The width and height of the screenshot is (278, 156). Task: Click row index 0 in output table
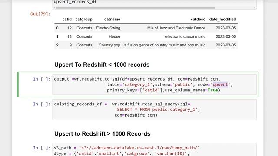click(57, 28)
